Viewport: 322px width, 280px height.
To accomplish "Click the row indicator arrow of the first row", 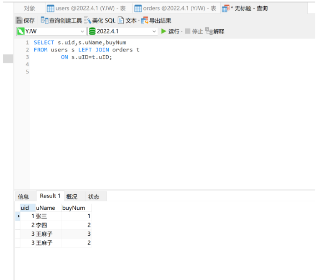I will 18,216.
